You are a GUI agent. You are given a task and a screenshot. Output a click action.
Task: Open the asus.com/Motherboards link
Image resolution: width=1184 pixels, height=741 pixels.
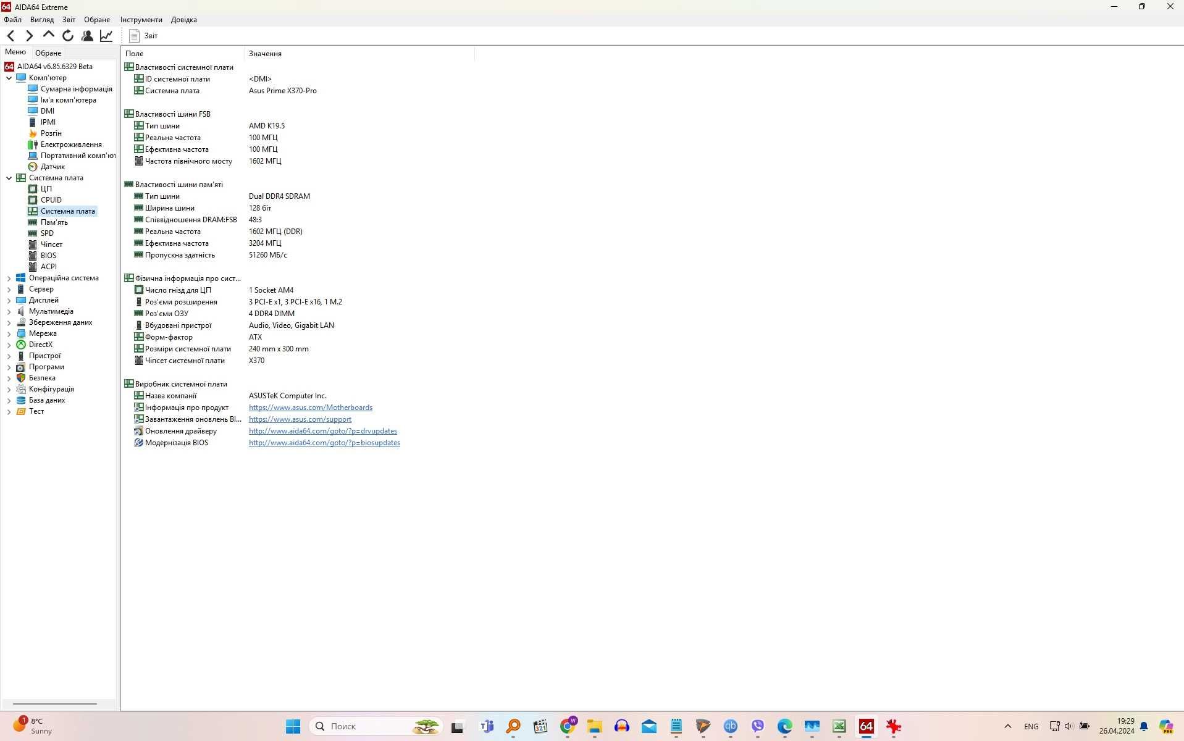(x=311, y=408)
